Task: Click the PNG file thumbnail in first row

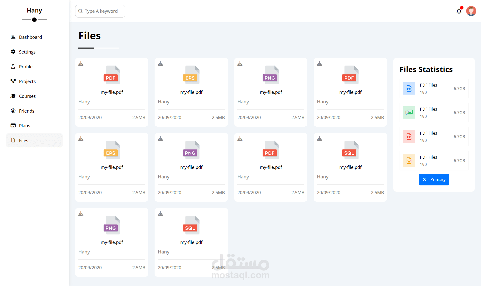Action: coord(271,75)
